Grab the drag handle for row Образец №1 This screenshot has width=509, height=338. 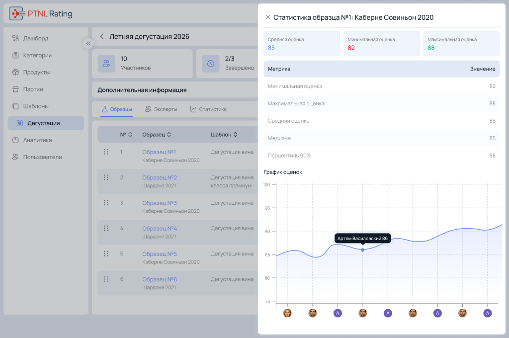pyautogui.click(x=106, y=152)
